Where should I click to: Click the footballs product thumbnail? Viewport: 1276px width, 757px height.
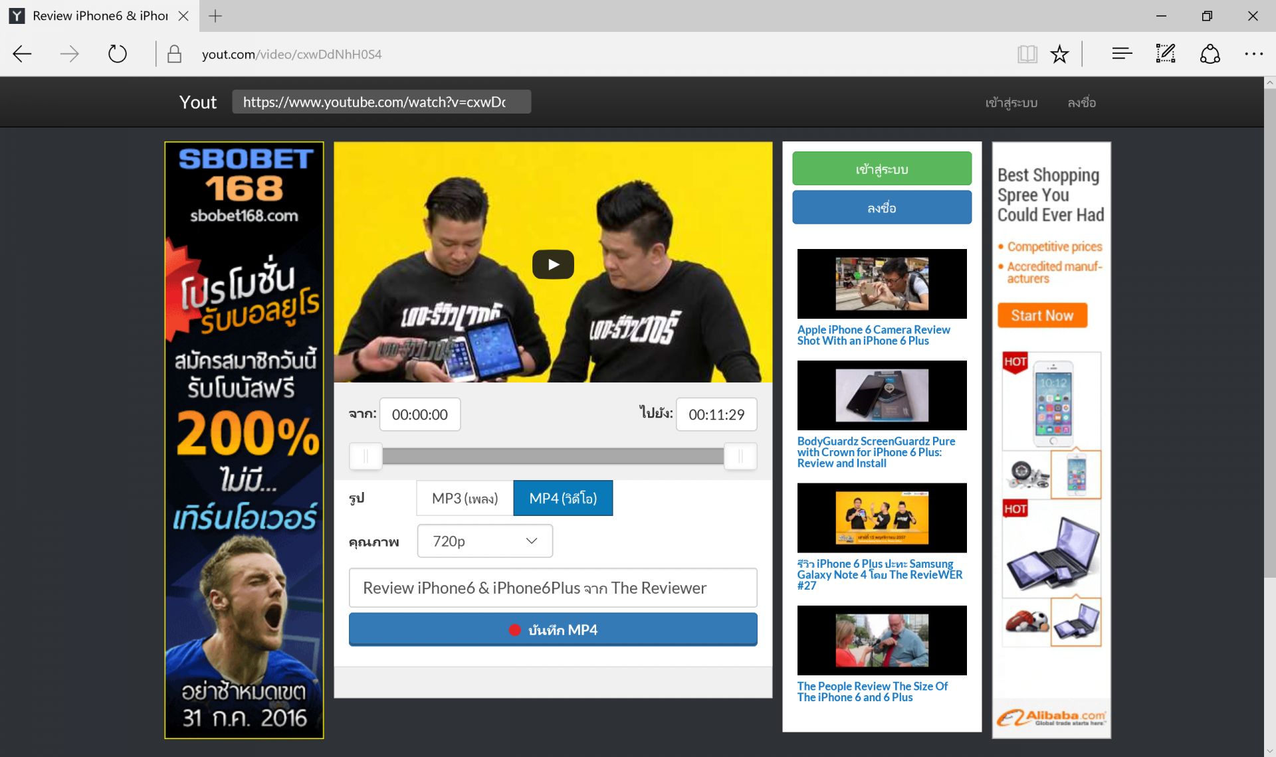[x=1026, y=622]
